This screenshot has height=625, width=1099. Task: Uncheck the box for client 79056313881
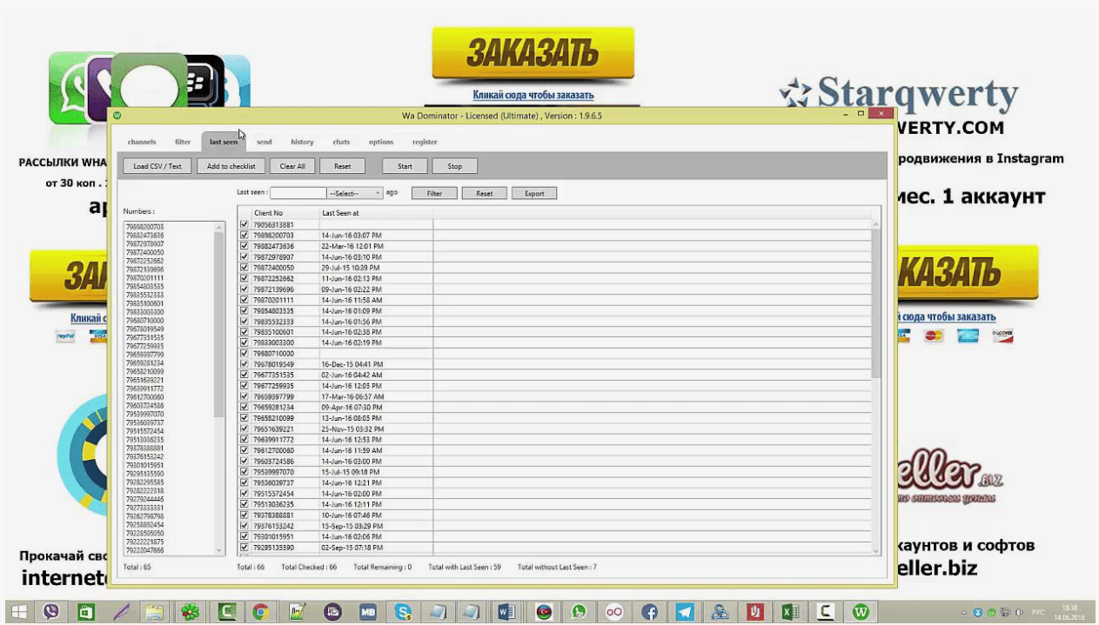(x=245, y=224)
